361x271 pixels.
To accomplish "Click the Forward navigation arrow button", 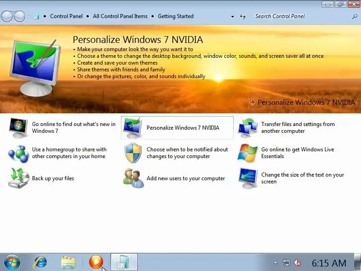I will pos(19,16).
